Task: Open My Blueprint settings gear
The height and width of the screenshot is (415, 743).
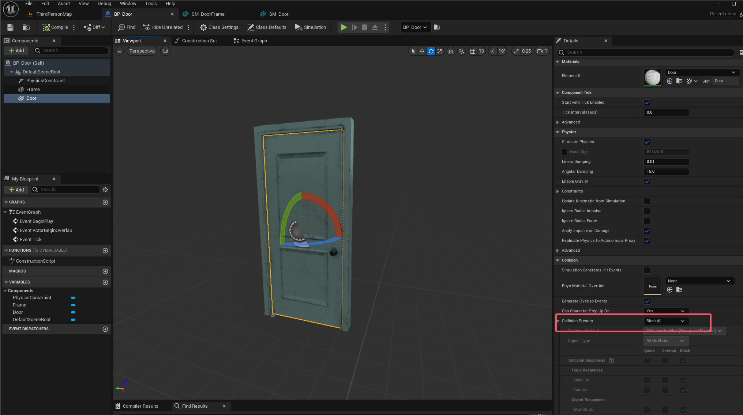Action: point(105,190)
